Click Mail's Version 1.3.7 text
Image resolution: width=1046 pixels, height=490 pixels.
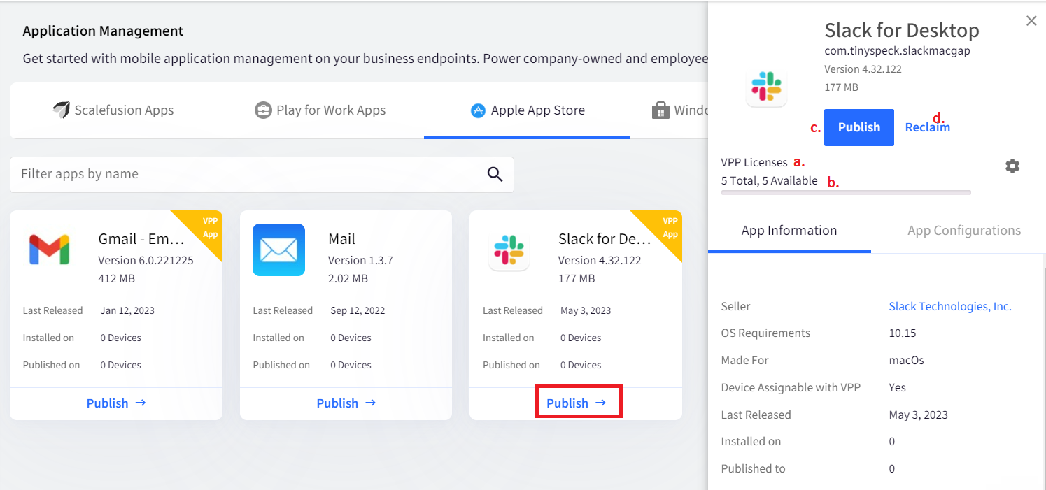click(360, 260)
